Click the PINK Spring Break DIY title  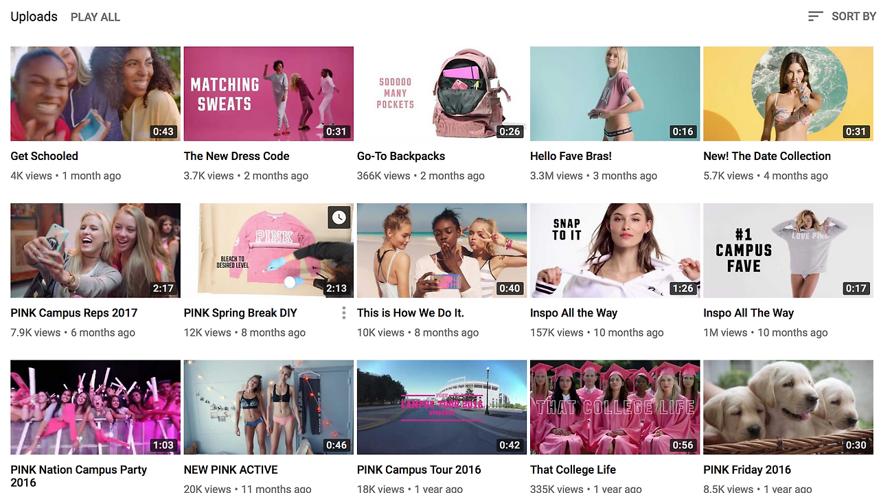[240, 313]
